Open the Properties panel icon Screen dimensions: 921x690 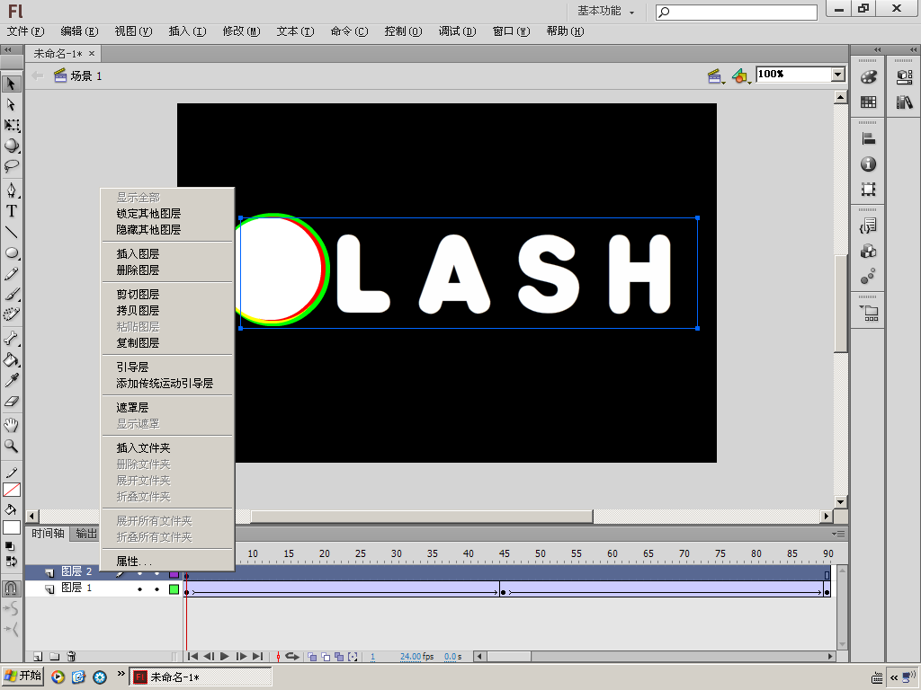point(905,77)
